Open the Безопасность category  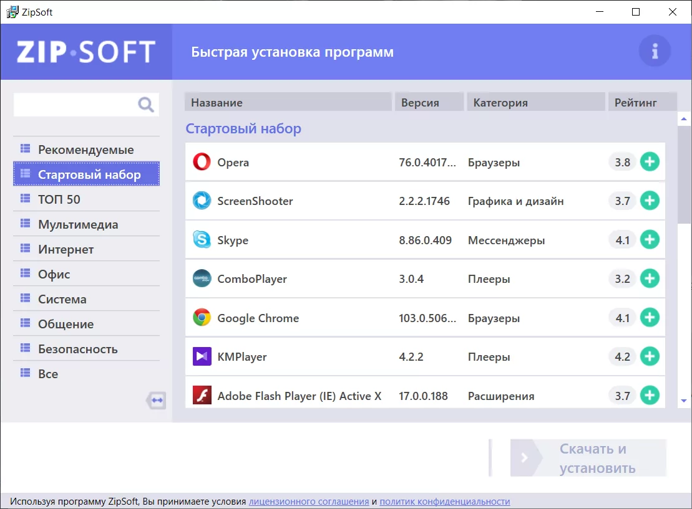coord(87,349)
